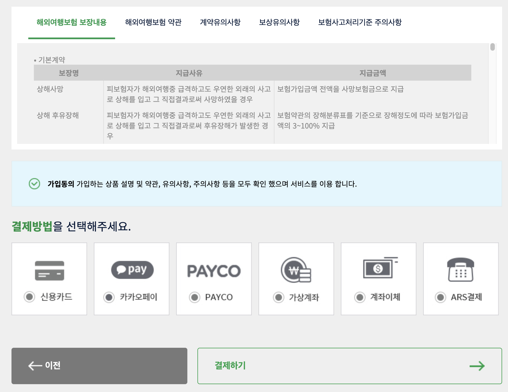The height and width of the screenshot is (392, 508).
Task: Select the 가상계좌 radio button
Action: pos(279,297)
